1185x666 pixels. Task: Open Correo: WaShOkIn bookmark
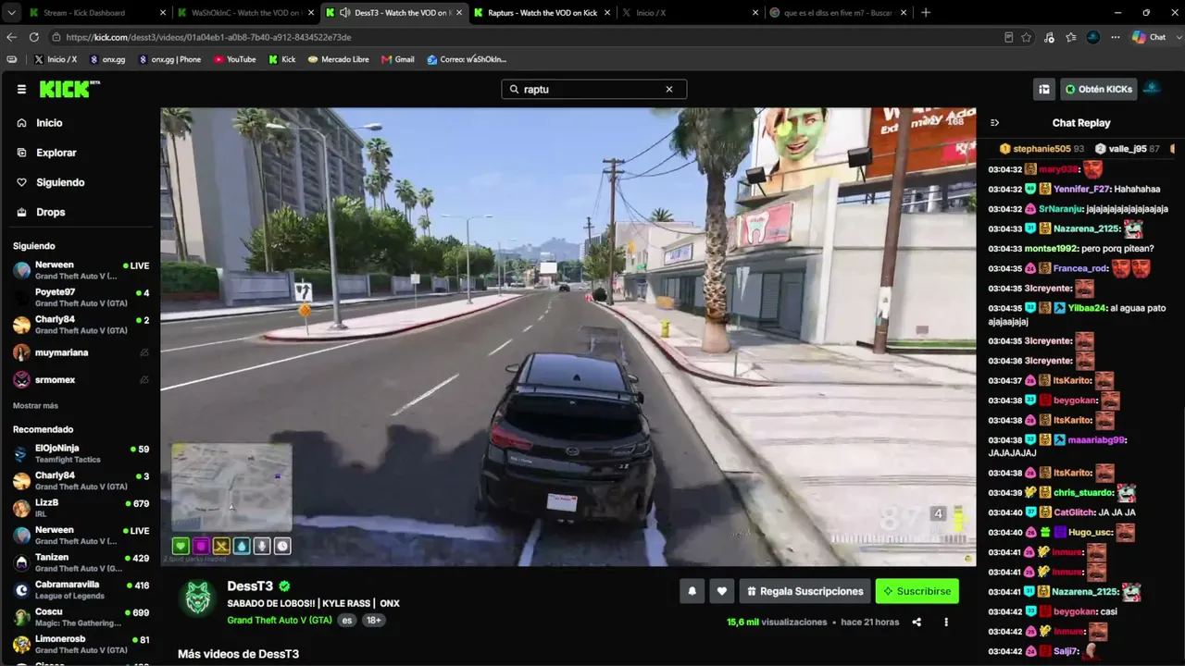tap(468, 59)
